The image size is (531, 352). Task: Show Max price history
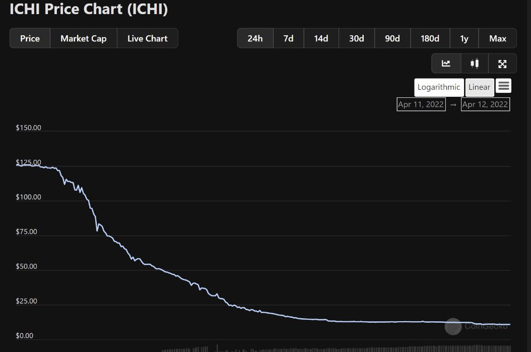[497, 38]
